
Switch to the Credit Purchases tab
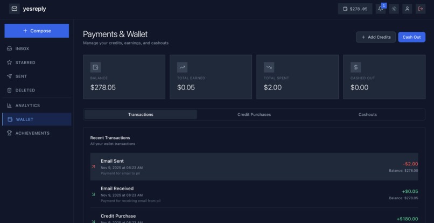pyautogui.click(x=254, y=114)
